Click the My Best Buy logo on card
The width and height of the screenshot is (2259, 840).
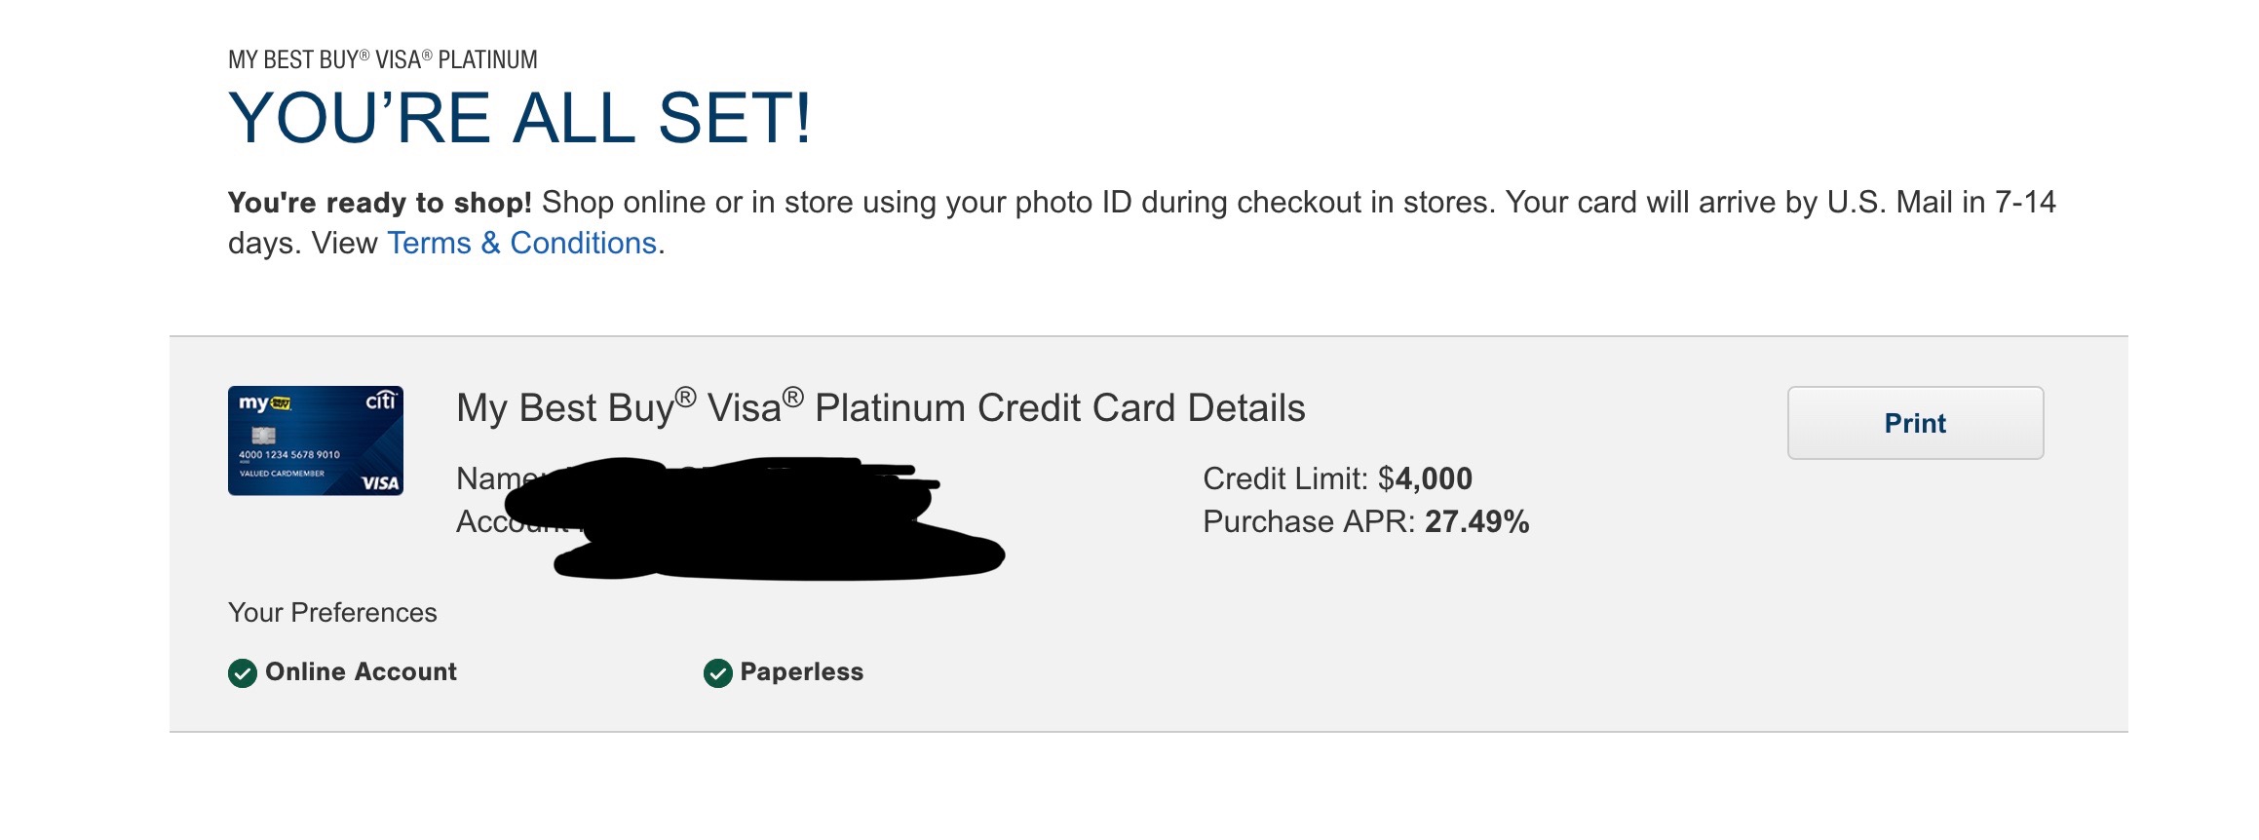click(x=264, y=402)
